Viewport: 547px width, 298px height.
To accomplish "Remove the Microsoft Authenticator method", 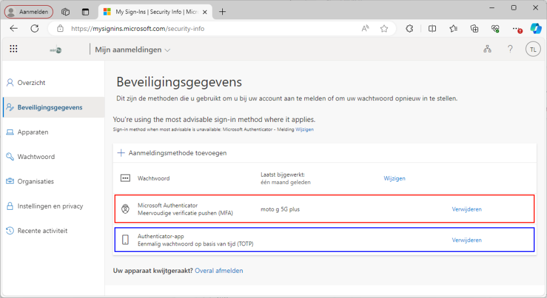I will tap(467, 209).
